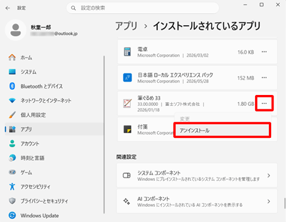
Task: Click the privacy shield icon
Action: (12, 201)
